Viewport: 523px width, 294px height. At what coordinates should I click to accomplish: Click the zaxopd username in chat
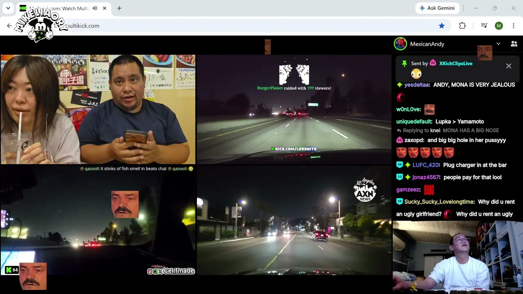coord(414,140)
